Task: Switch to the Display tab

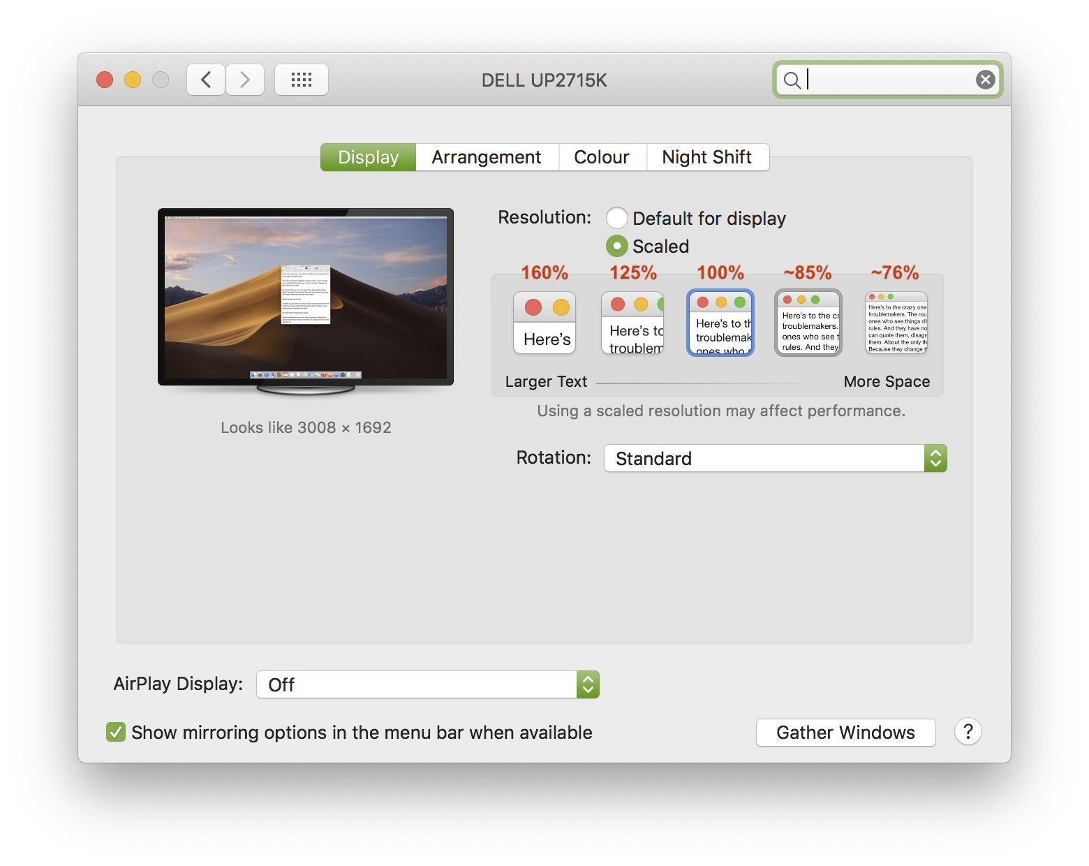Action: point(368,157)
